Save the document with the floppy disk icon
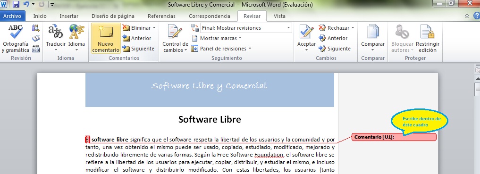Viewport: 480px width, 174px height. pos(16,4)
